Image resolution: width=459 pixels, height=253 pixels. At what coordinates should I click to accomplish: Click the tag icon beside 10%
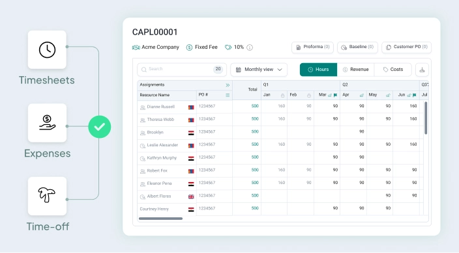(x=228, y=47)
